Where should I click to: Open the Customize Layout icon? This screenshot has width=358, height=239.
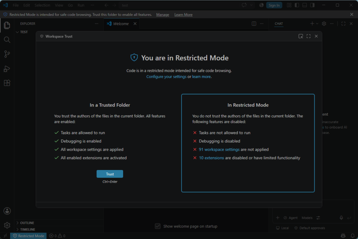click(x=289, y=5)
